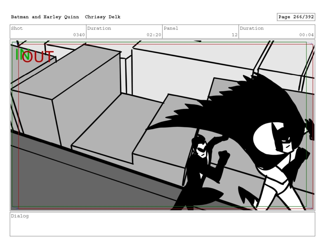This screenshot has height=251, width=325.
Task: Click the storyboard panel drawing of Batman
Action: pos(162,125)
